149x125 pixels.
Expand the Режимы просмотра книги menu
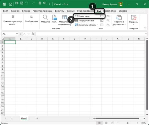coord(13,20)
